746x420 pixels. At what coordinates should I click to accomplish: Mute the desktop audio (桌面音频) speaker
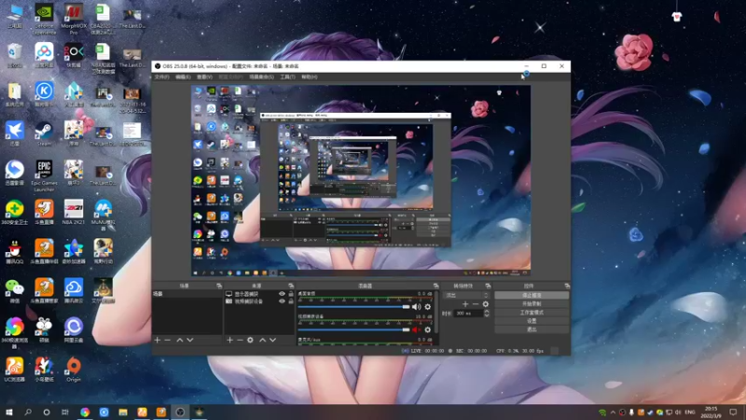(x=416, y=307)
